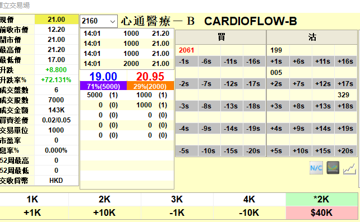360x222 pixels.
Task: Click the +16s broker queue cell
Action: [x=345, y=62]
